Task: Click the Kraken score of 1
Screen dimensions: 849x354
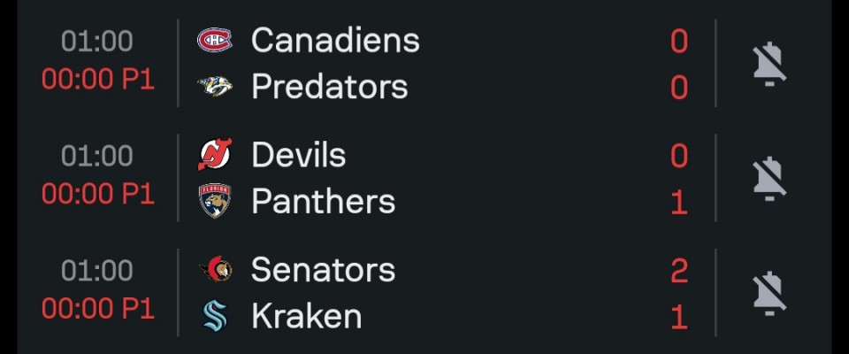Action: pyautogui.click(x=679, y=316)
